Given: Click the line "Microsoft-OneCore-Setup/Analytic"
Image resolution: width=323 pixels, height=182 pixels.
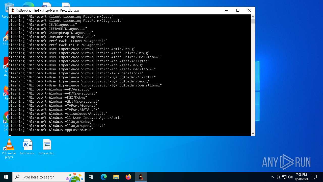Looking at the screenshot, I should [52, 37].
